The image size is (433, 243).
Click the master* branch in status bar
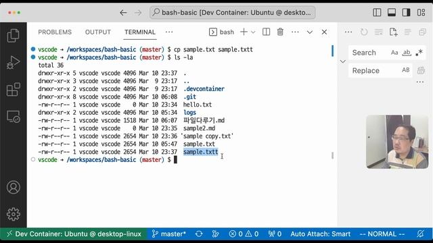(x=168, y=234)
